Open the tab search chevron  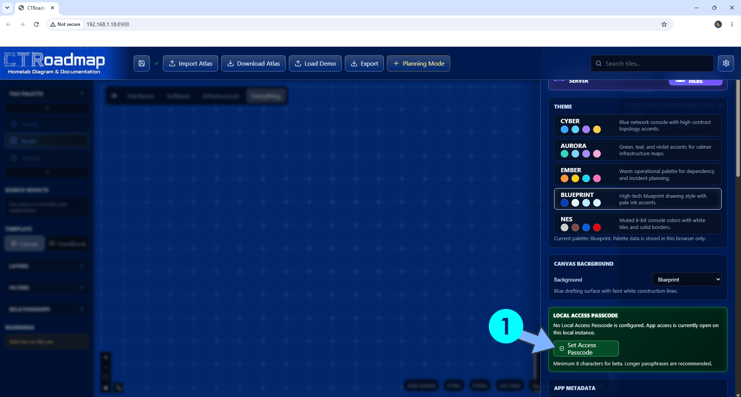7,8
